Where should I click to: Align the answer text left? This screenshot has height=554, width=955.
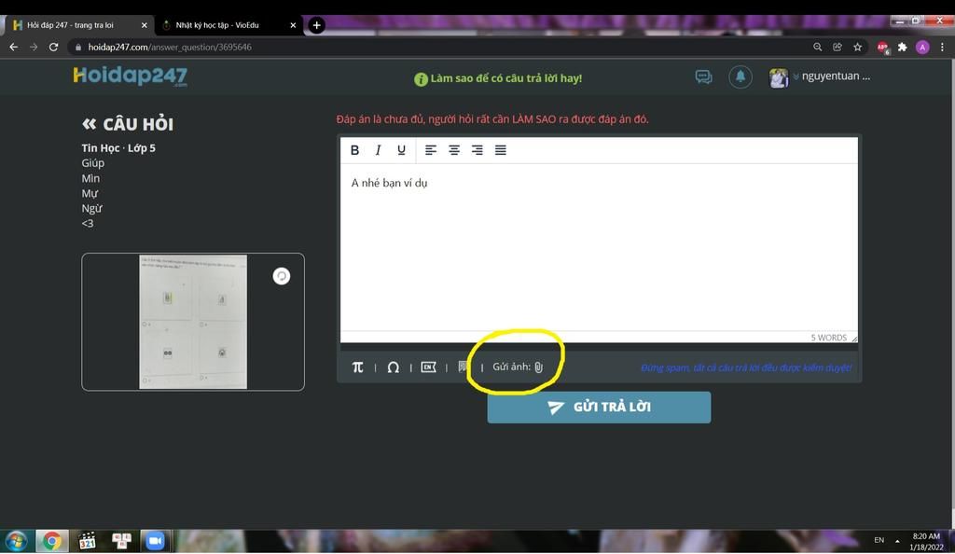(x=431, y=150)
